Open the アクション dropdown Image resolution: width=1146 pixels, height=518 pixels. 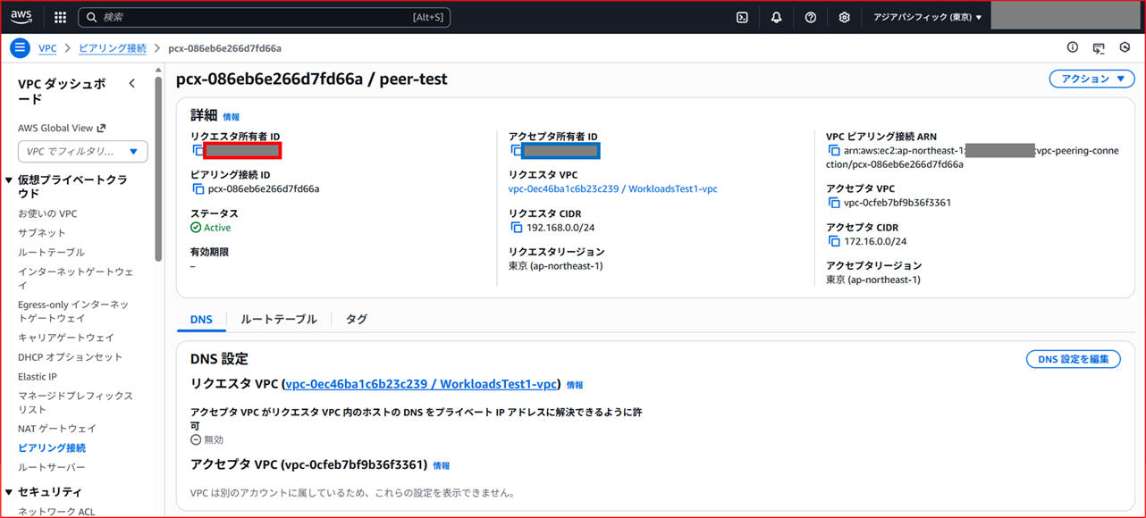coord(1091,79)
